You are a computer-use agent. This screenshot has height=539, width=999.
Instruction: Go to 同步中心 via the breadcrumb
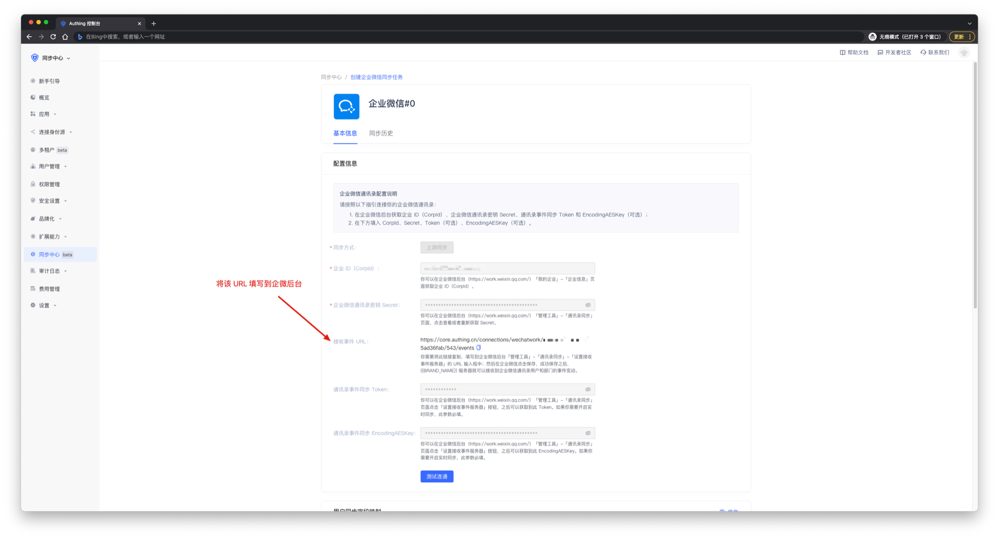(x=331, y=77)
